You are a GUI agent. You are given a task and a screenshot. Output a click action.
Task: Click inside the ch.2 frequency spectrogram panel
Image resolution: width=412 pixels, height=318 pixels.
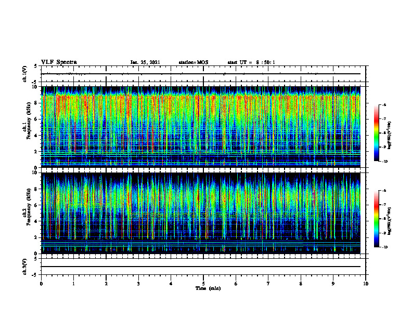(x=201, y=213)
